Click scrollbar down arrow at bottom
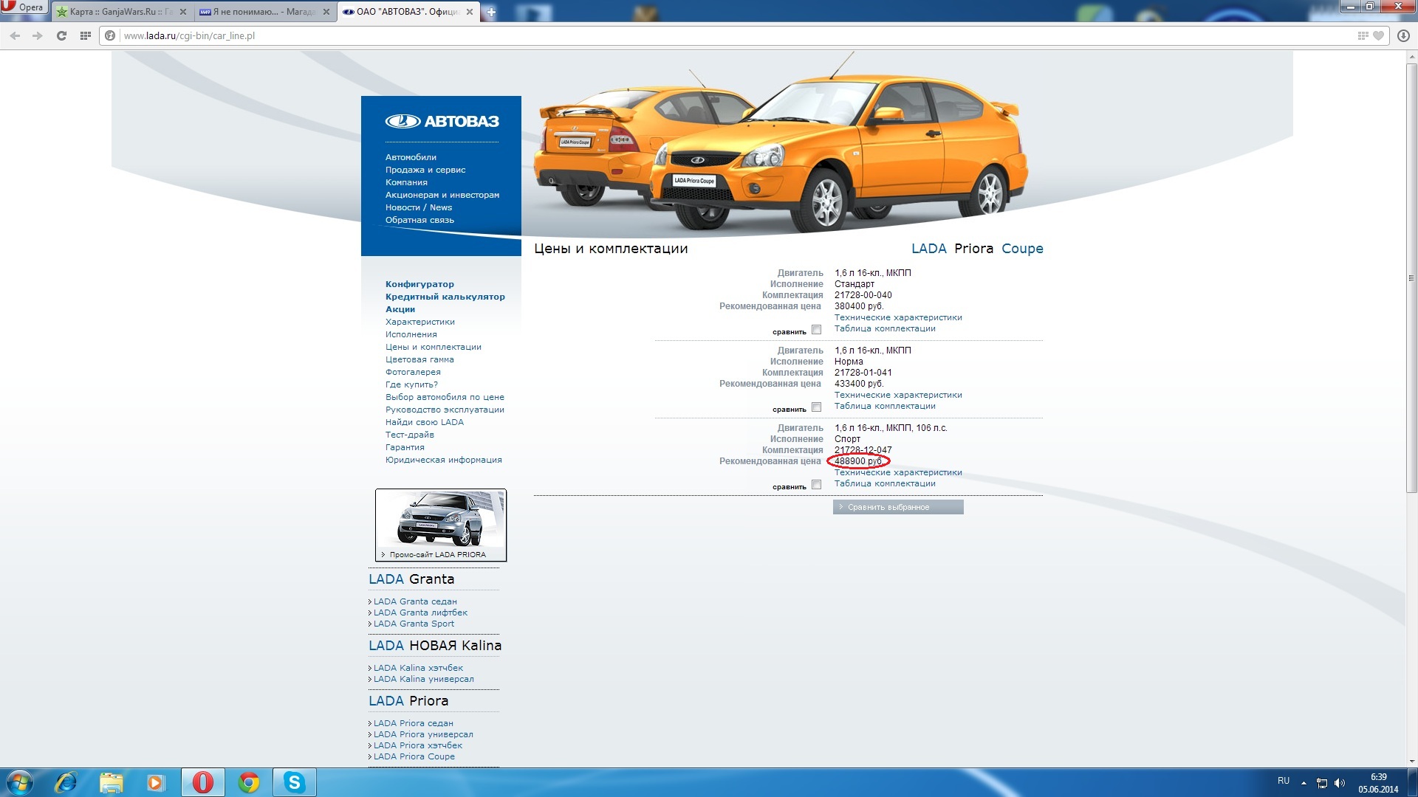 pyautogui.click(x=1411, y=762)
